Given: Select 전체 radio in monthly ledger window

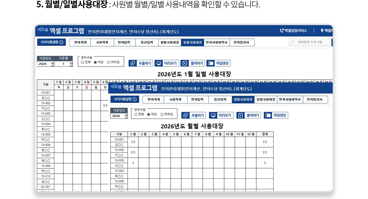Looking at the screenshot, I should tap(136, 114).
